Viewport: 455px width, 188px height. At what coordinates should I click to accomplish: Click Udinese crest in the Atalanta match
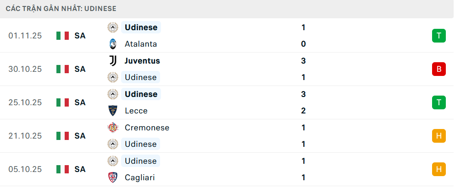pyautogui.click(x=112, y=27)
